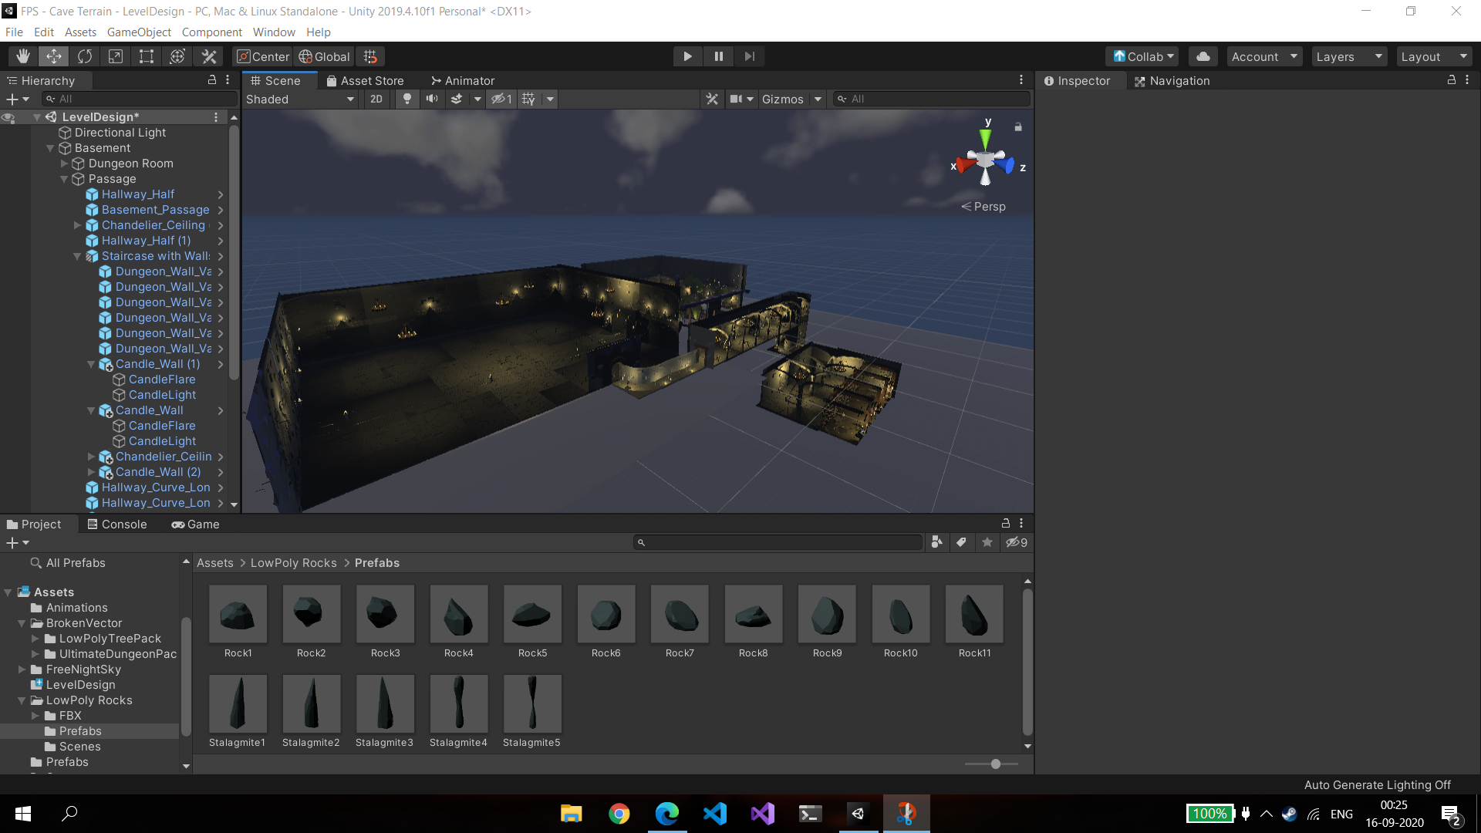Select the Hand tool in toolbar
The width and height of the screenshot is (1481, 833).
(x=23, y=56)
